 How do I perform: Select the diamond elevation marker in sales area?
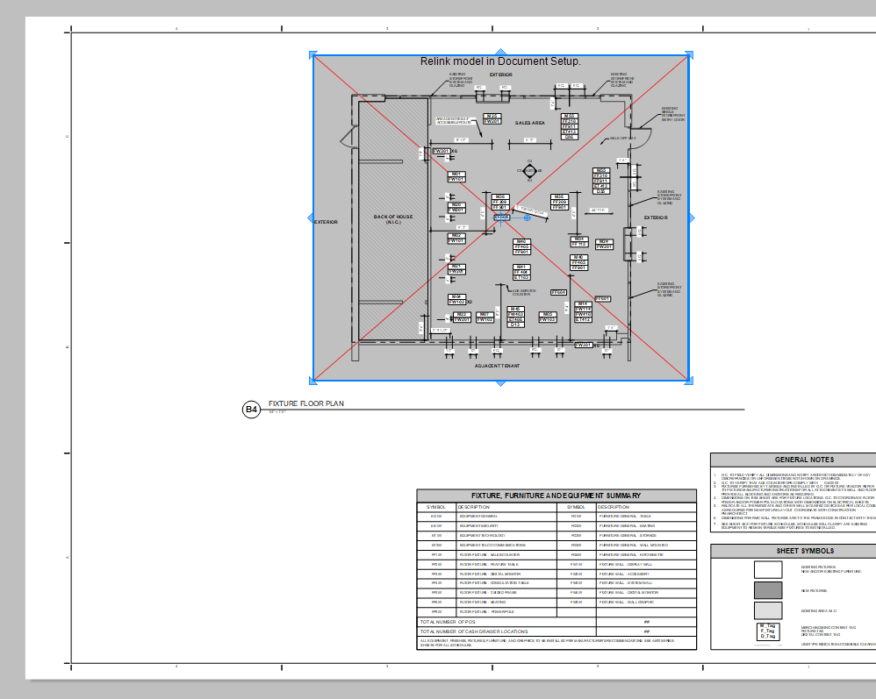click(x=529, y=171)
